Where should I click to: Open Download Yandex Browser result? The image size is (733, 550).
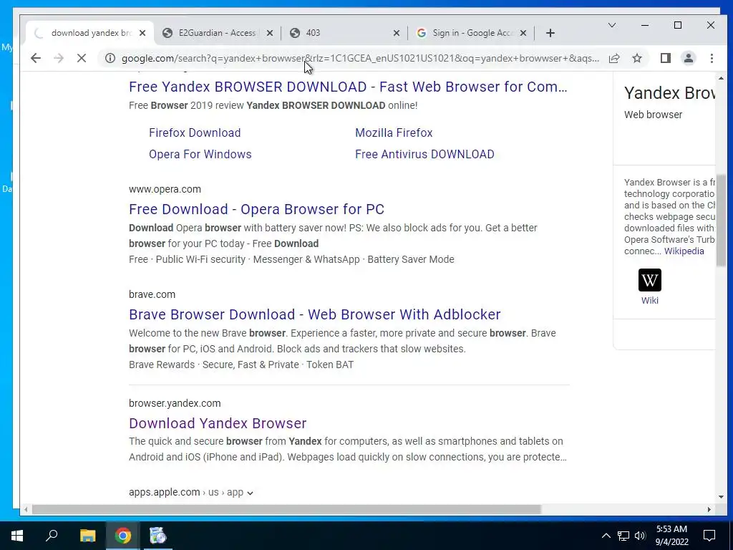pyautogui.click(x=218, y=423)
